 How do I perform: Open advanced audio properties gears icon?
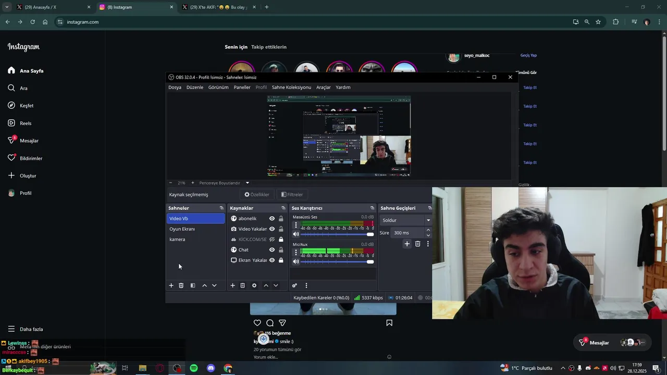coord(294,285)
